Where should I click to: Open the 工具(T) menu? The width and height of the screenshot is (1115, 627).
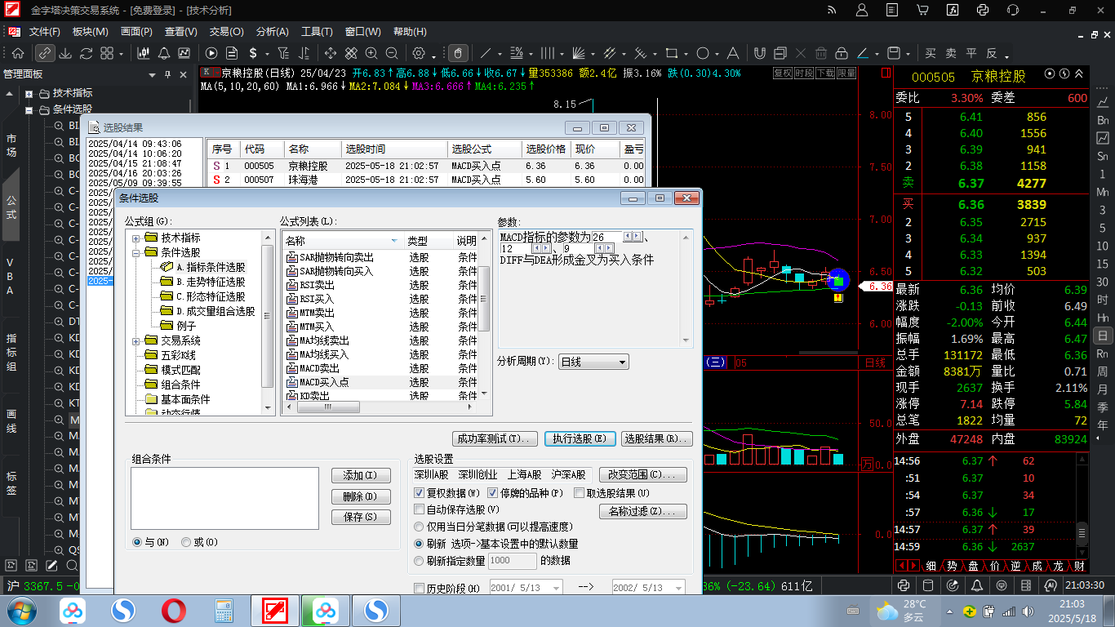tap(317, 32)
